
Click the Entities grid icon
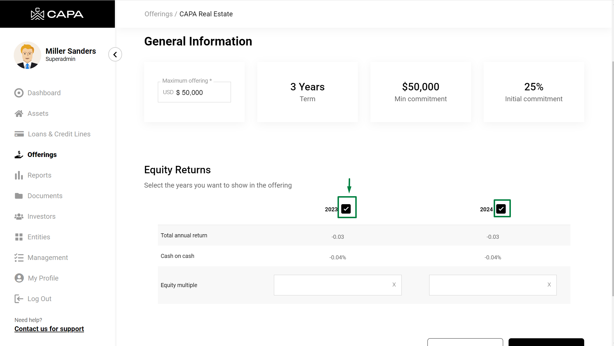(19, 237)
